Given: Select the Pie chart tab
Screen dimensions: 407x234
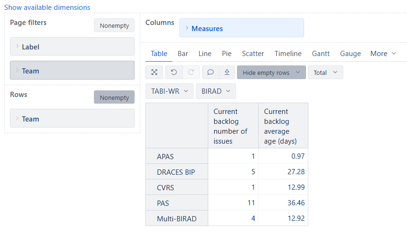Looking at the screenshot, I should (x=227, y=54).
